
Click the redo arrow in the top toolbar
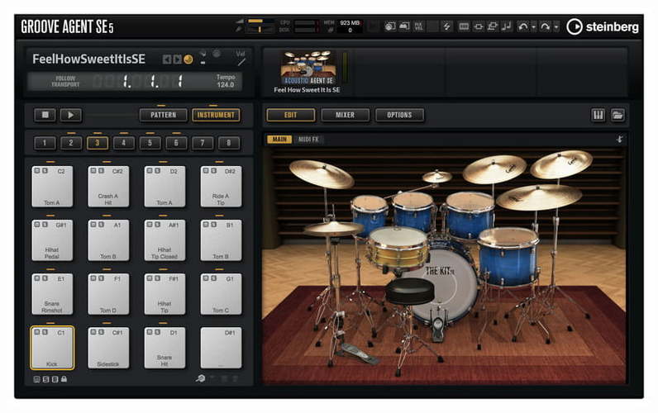coord(545,26)
